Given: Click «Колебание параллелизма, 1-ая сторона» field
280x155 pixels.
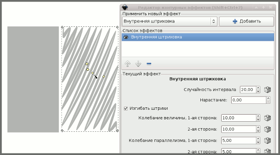Looking at the screenshot, I should (x=238, y=141).
